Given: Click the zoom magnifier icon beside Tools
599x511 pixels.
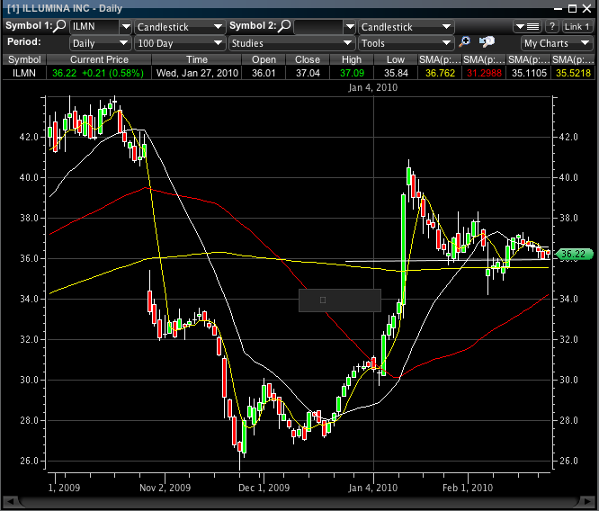Looking at the screenshot, I should 465,42.
